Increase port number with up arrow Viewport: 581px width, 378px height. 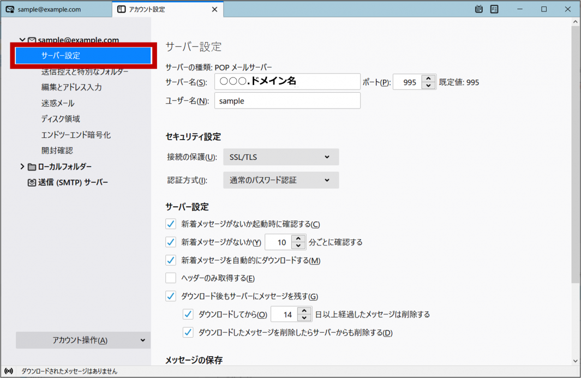coord(429,79)
